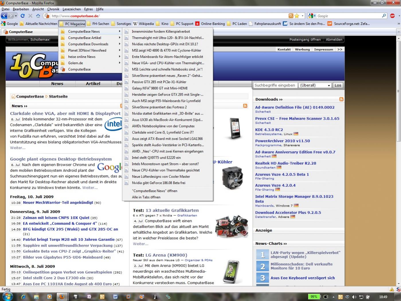Screen dimensions: 401x301
Task: Click the Windows Start orb
Action: (x=7, y=296)
